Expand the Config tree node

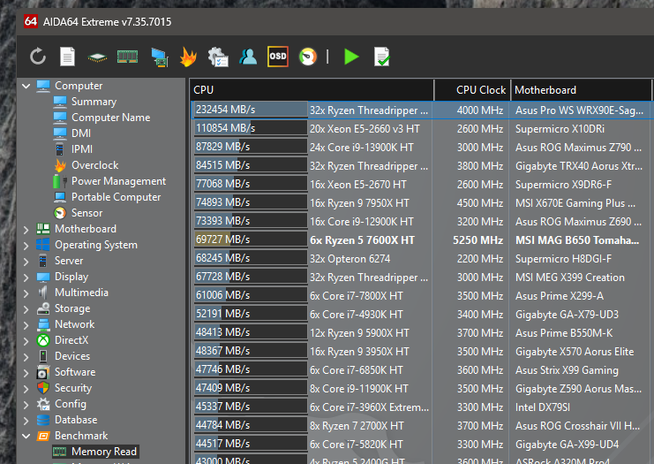[26, 404]
